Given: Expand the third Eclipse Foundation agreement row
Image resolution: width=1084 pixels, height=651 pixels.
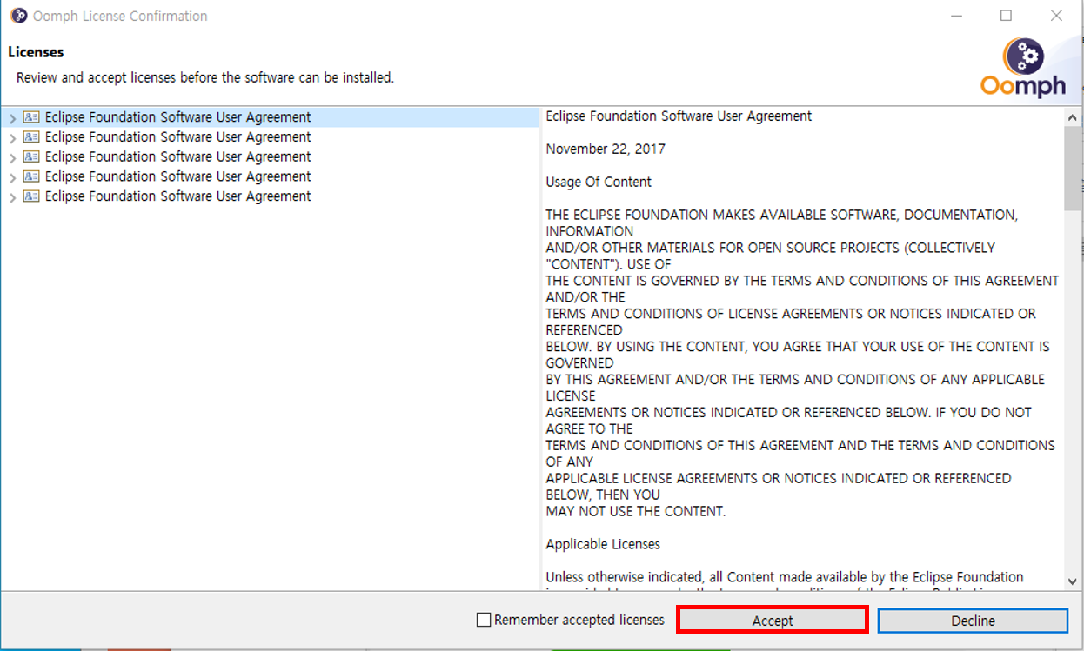Looking at the screenshot, I should point(12,157).
